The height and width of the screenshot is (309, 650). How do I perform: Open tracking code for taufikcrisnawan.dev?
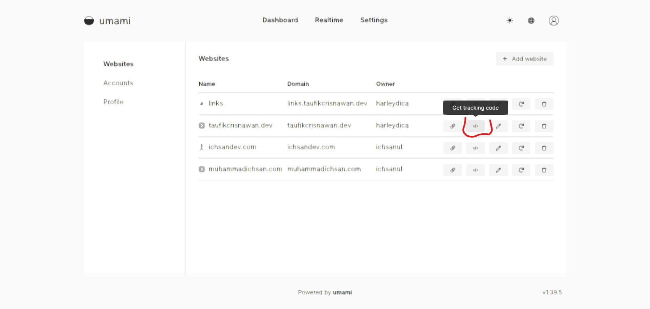[475, 126]
